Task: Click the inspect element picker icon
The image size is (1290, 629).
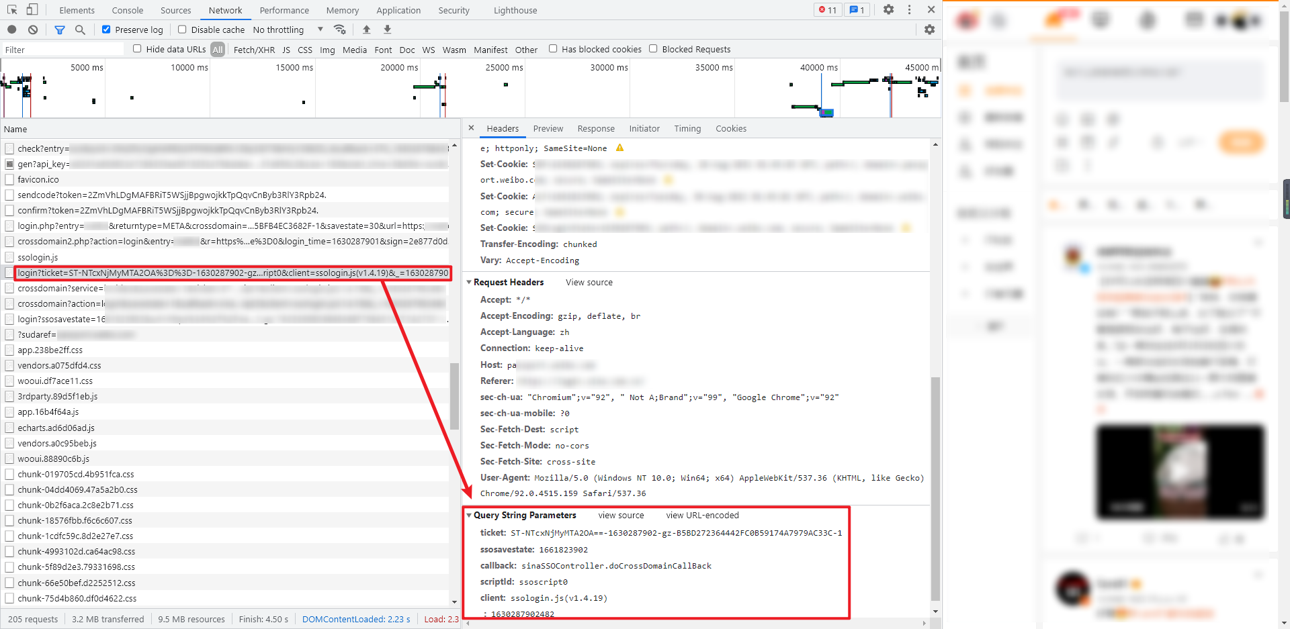Action: (x=12, y=10)
